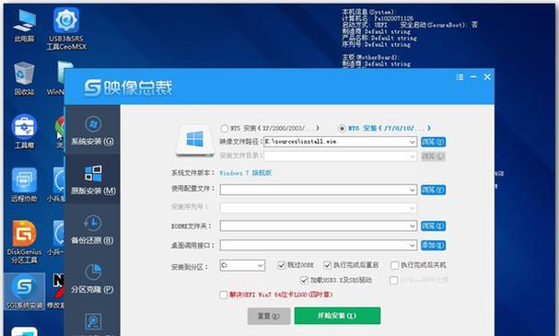Screen dimensions: 559x336
Task: Click the greyed checkbox beside 加载USB3.X及SRS驱动
Action: (x=393, y=281)
